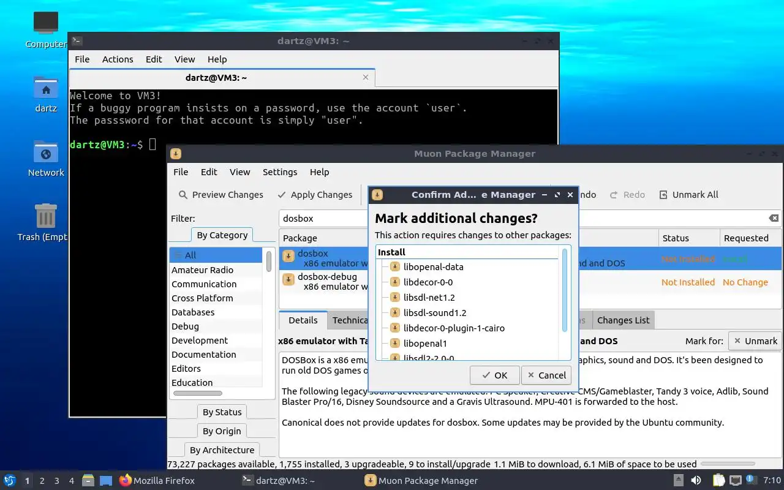Switch to the Changes List tab
The image size is (784, 490).
point(624,320)
